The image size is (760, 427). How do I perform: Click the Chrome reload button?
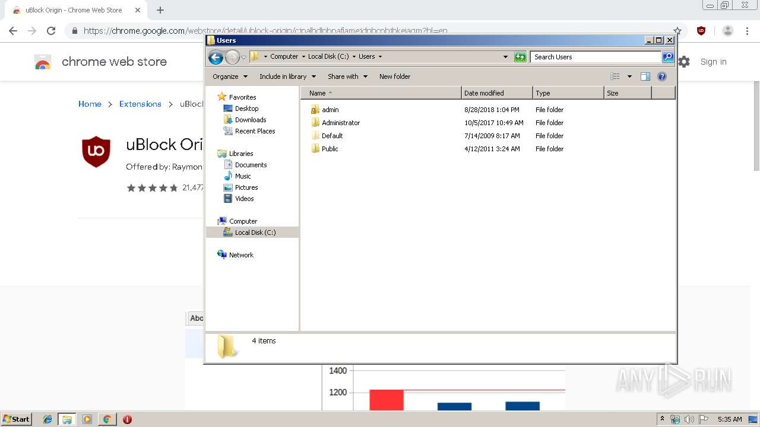[x=51, y=31]
